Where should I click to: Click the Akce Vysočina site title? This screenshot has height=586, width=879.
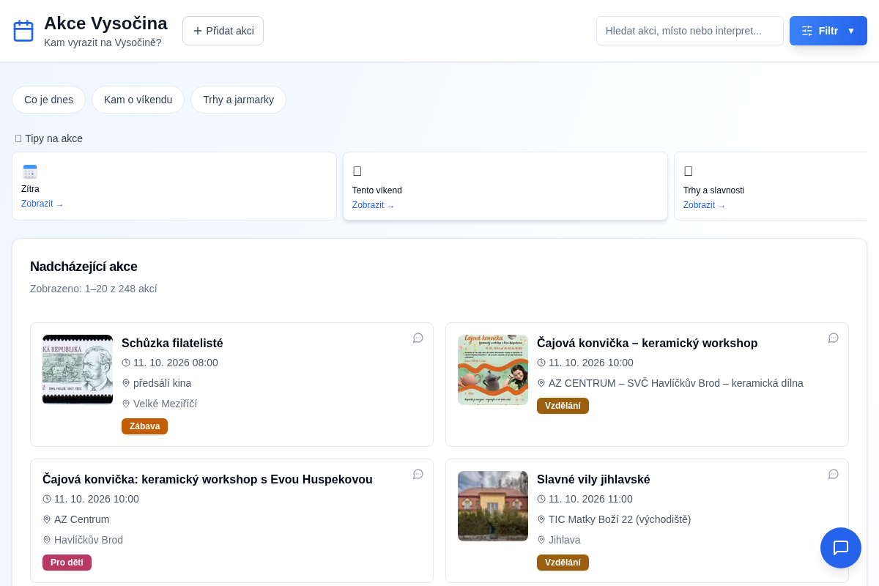point(105,23)
